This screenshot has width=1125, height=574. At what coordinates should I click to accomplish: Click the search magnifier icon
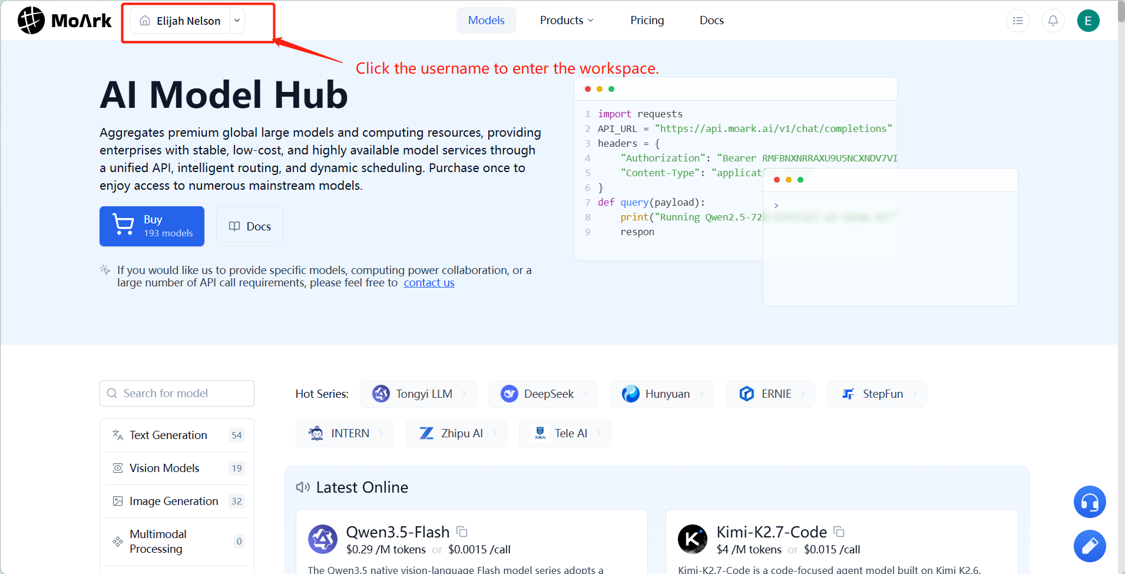[x=112, y=393]
